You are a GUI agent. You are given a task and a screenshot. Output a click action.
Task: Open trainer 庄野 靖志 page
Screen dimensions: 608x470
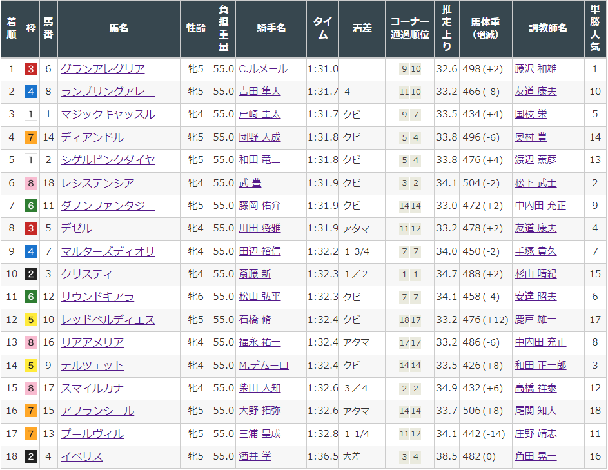point(536,434)
